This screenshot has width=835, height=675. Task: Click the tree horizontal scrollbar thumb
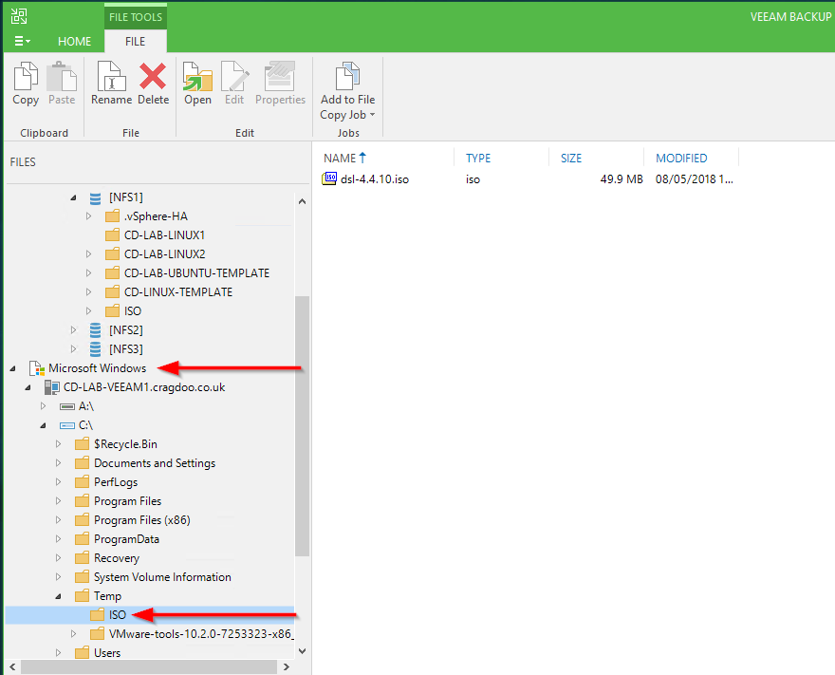pos(149,667)
